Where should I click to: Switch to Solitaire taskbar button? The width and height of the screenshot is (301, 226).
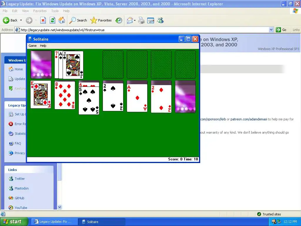point(102,222)
